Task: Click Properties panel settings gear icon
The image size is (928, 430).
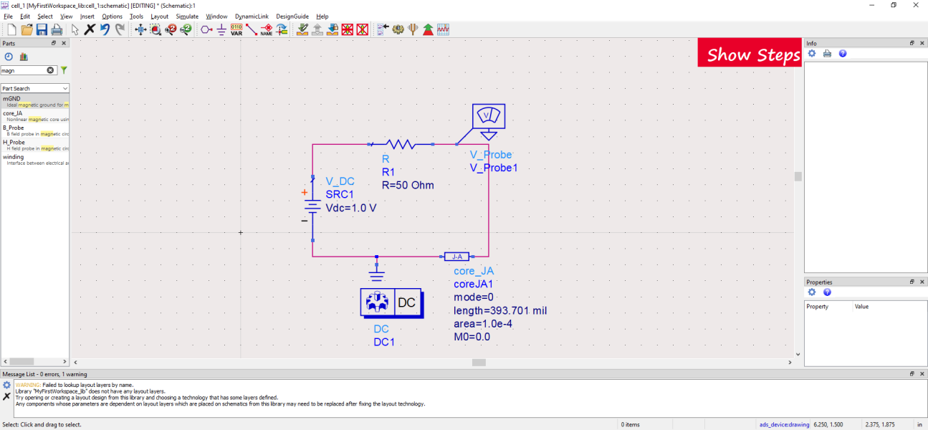Action: 812,292
